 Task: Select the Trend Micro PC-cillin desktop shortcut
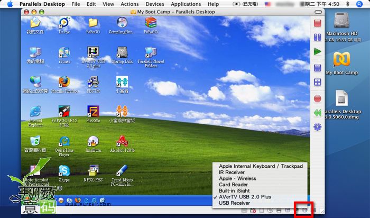click(x=122, y=176)
